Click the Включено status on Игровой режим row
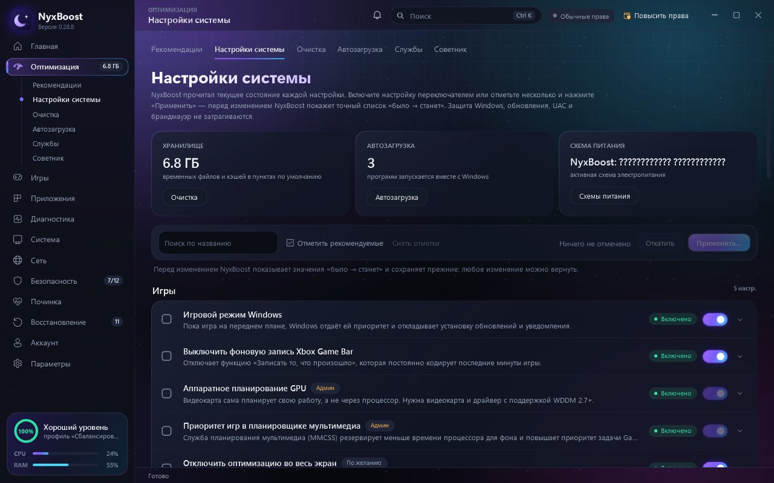The image size is (774, 483). tap(672, 319)
